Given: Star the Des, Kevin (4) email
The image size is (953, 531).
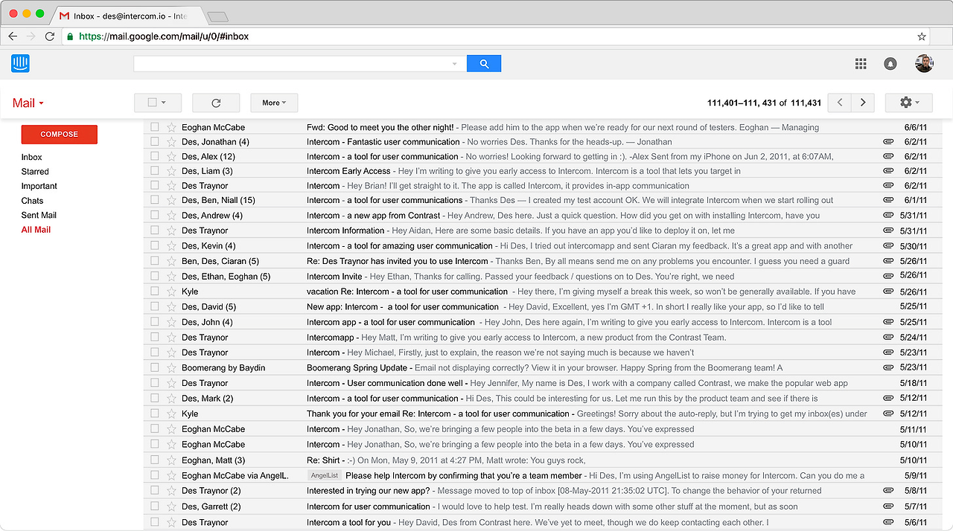Looking at the screenshot, I should click(171, 245).
